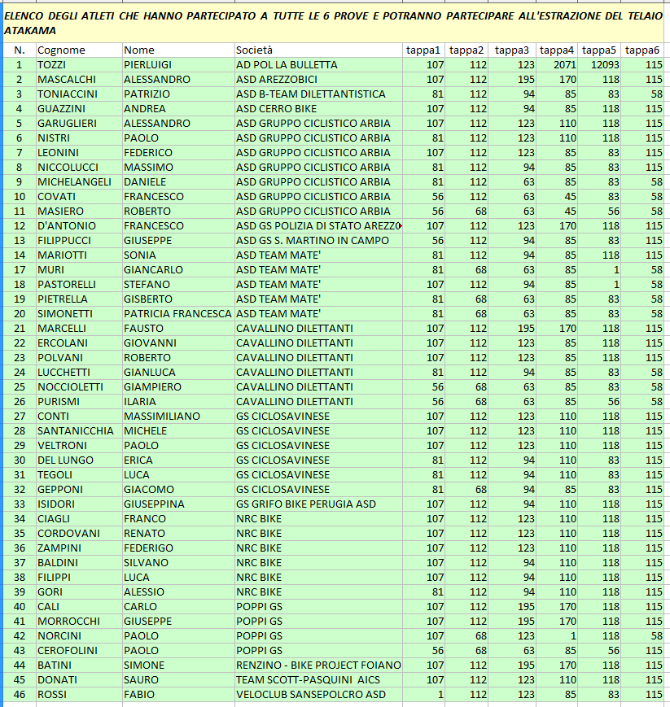Select the cell AD POL LA BULLETTA

click(318, 65)
